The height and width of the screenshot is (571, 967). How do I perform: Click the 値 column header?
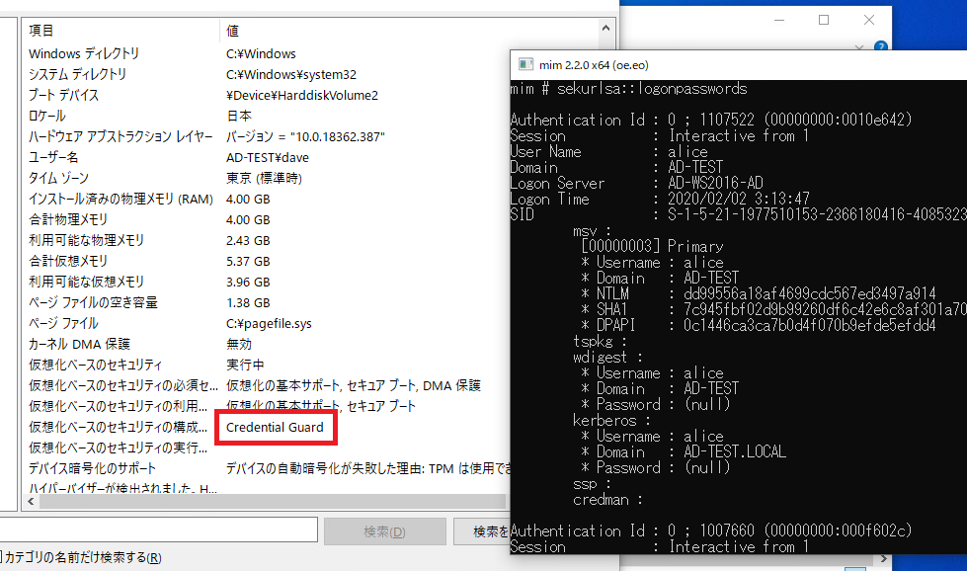(232, 31)
